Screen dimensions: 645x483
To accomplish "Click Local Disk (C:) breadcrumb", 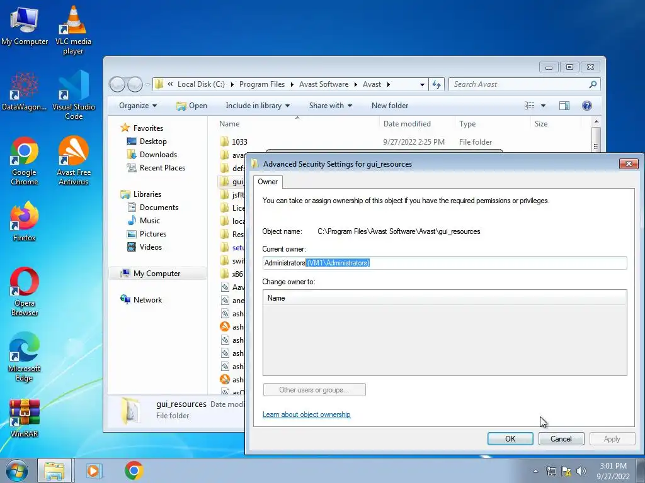I will [x=201, y=84].
